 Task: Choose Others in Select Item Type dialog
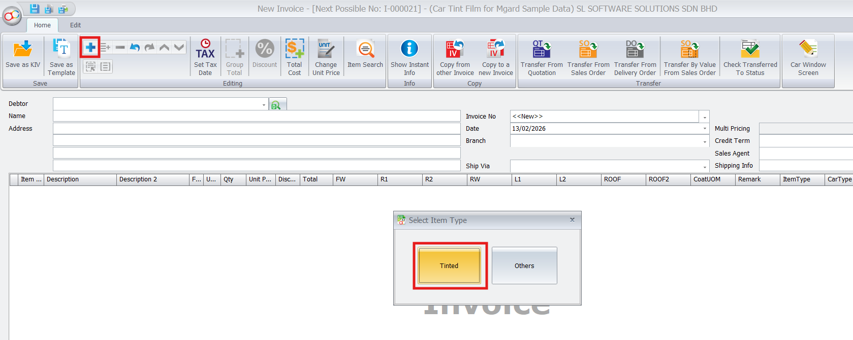click(x=524, y=266)
